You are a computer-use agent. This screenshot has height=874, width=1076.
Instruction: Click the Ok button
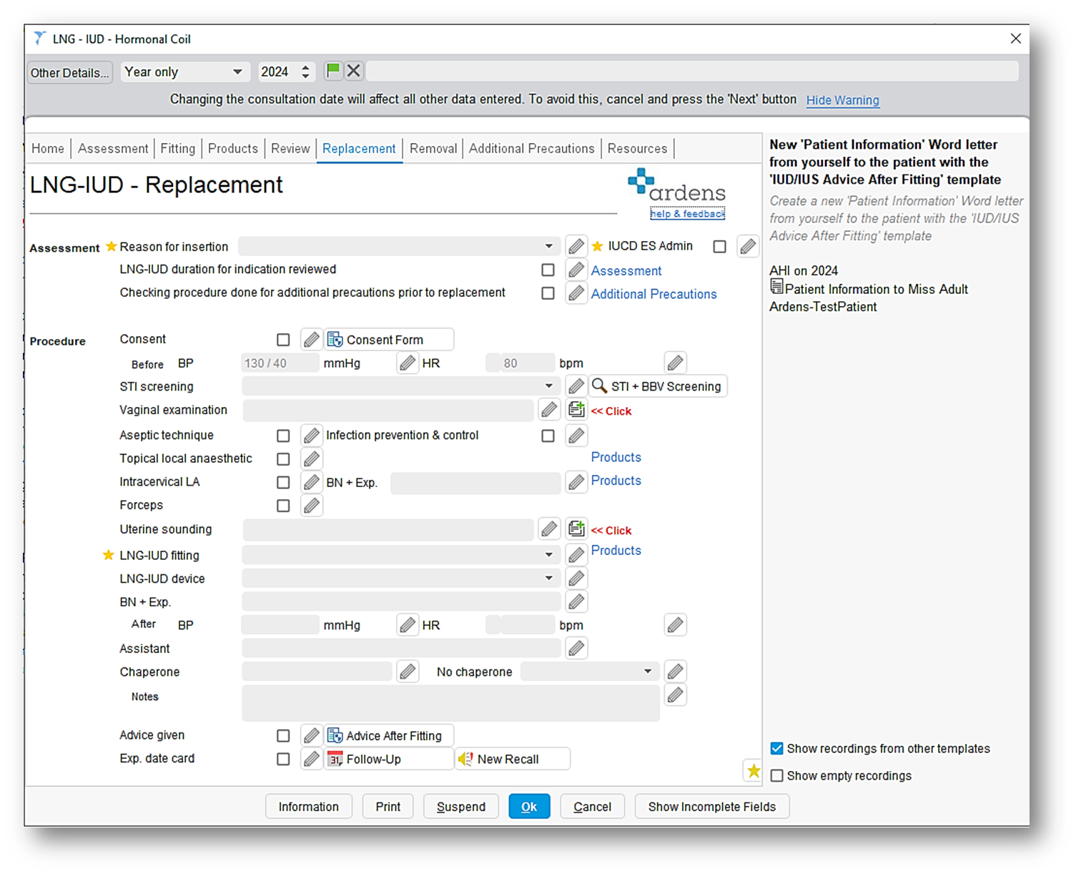[529, 807]
